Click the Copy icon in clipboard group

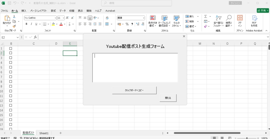[14, 22]
